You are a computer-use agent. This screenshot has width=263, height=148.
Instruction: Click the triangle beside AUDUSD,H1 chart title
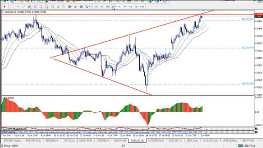coord(3,12)
